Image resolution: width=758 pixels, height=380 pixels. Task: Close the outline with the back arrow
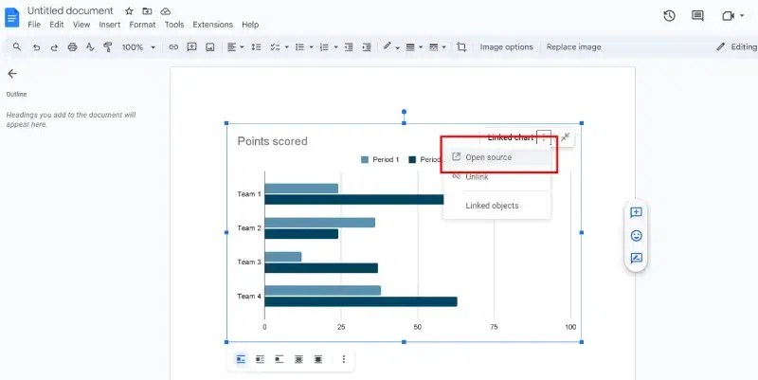tap(12, 74)
